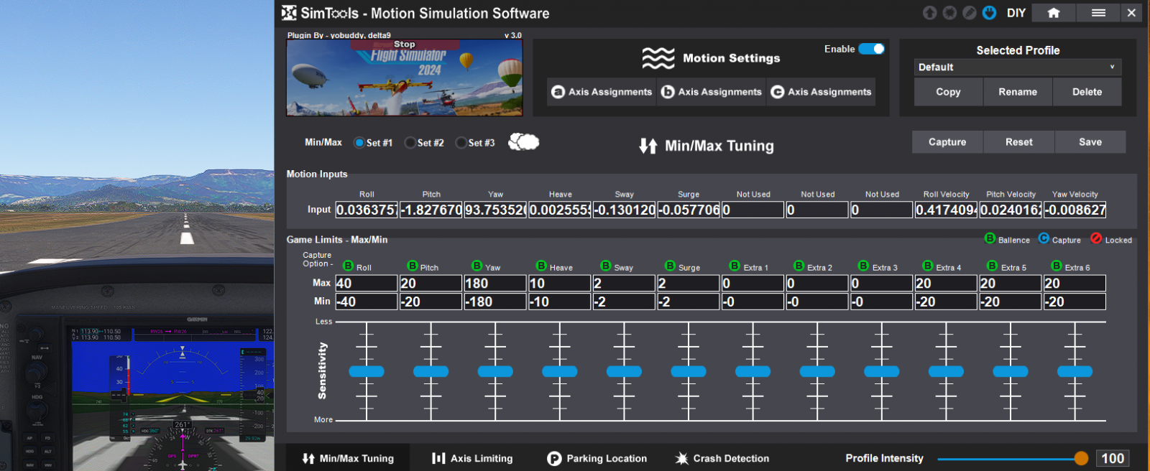Click the green B icon beside Extra 4
This screenshot has height=471, width=1150.
coord(928,266)
